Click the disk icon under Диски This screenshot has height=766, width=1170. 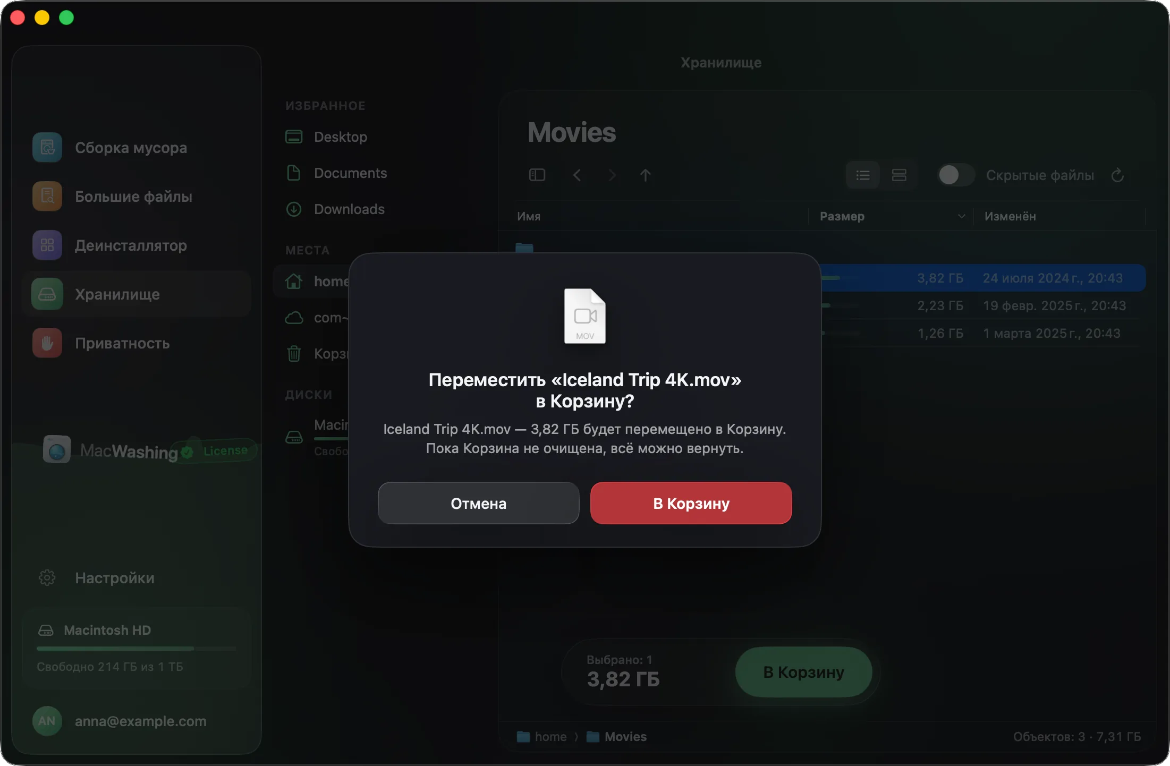coord(294,437)
